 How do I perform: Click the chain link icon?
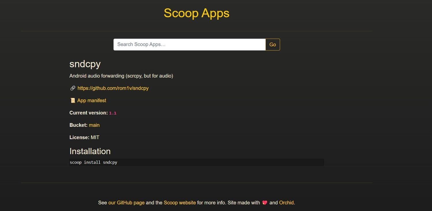pos(73,88)
